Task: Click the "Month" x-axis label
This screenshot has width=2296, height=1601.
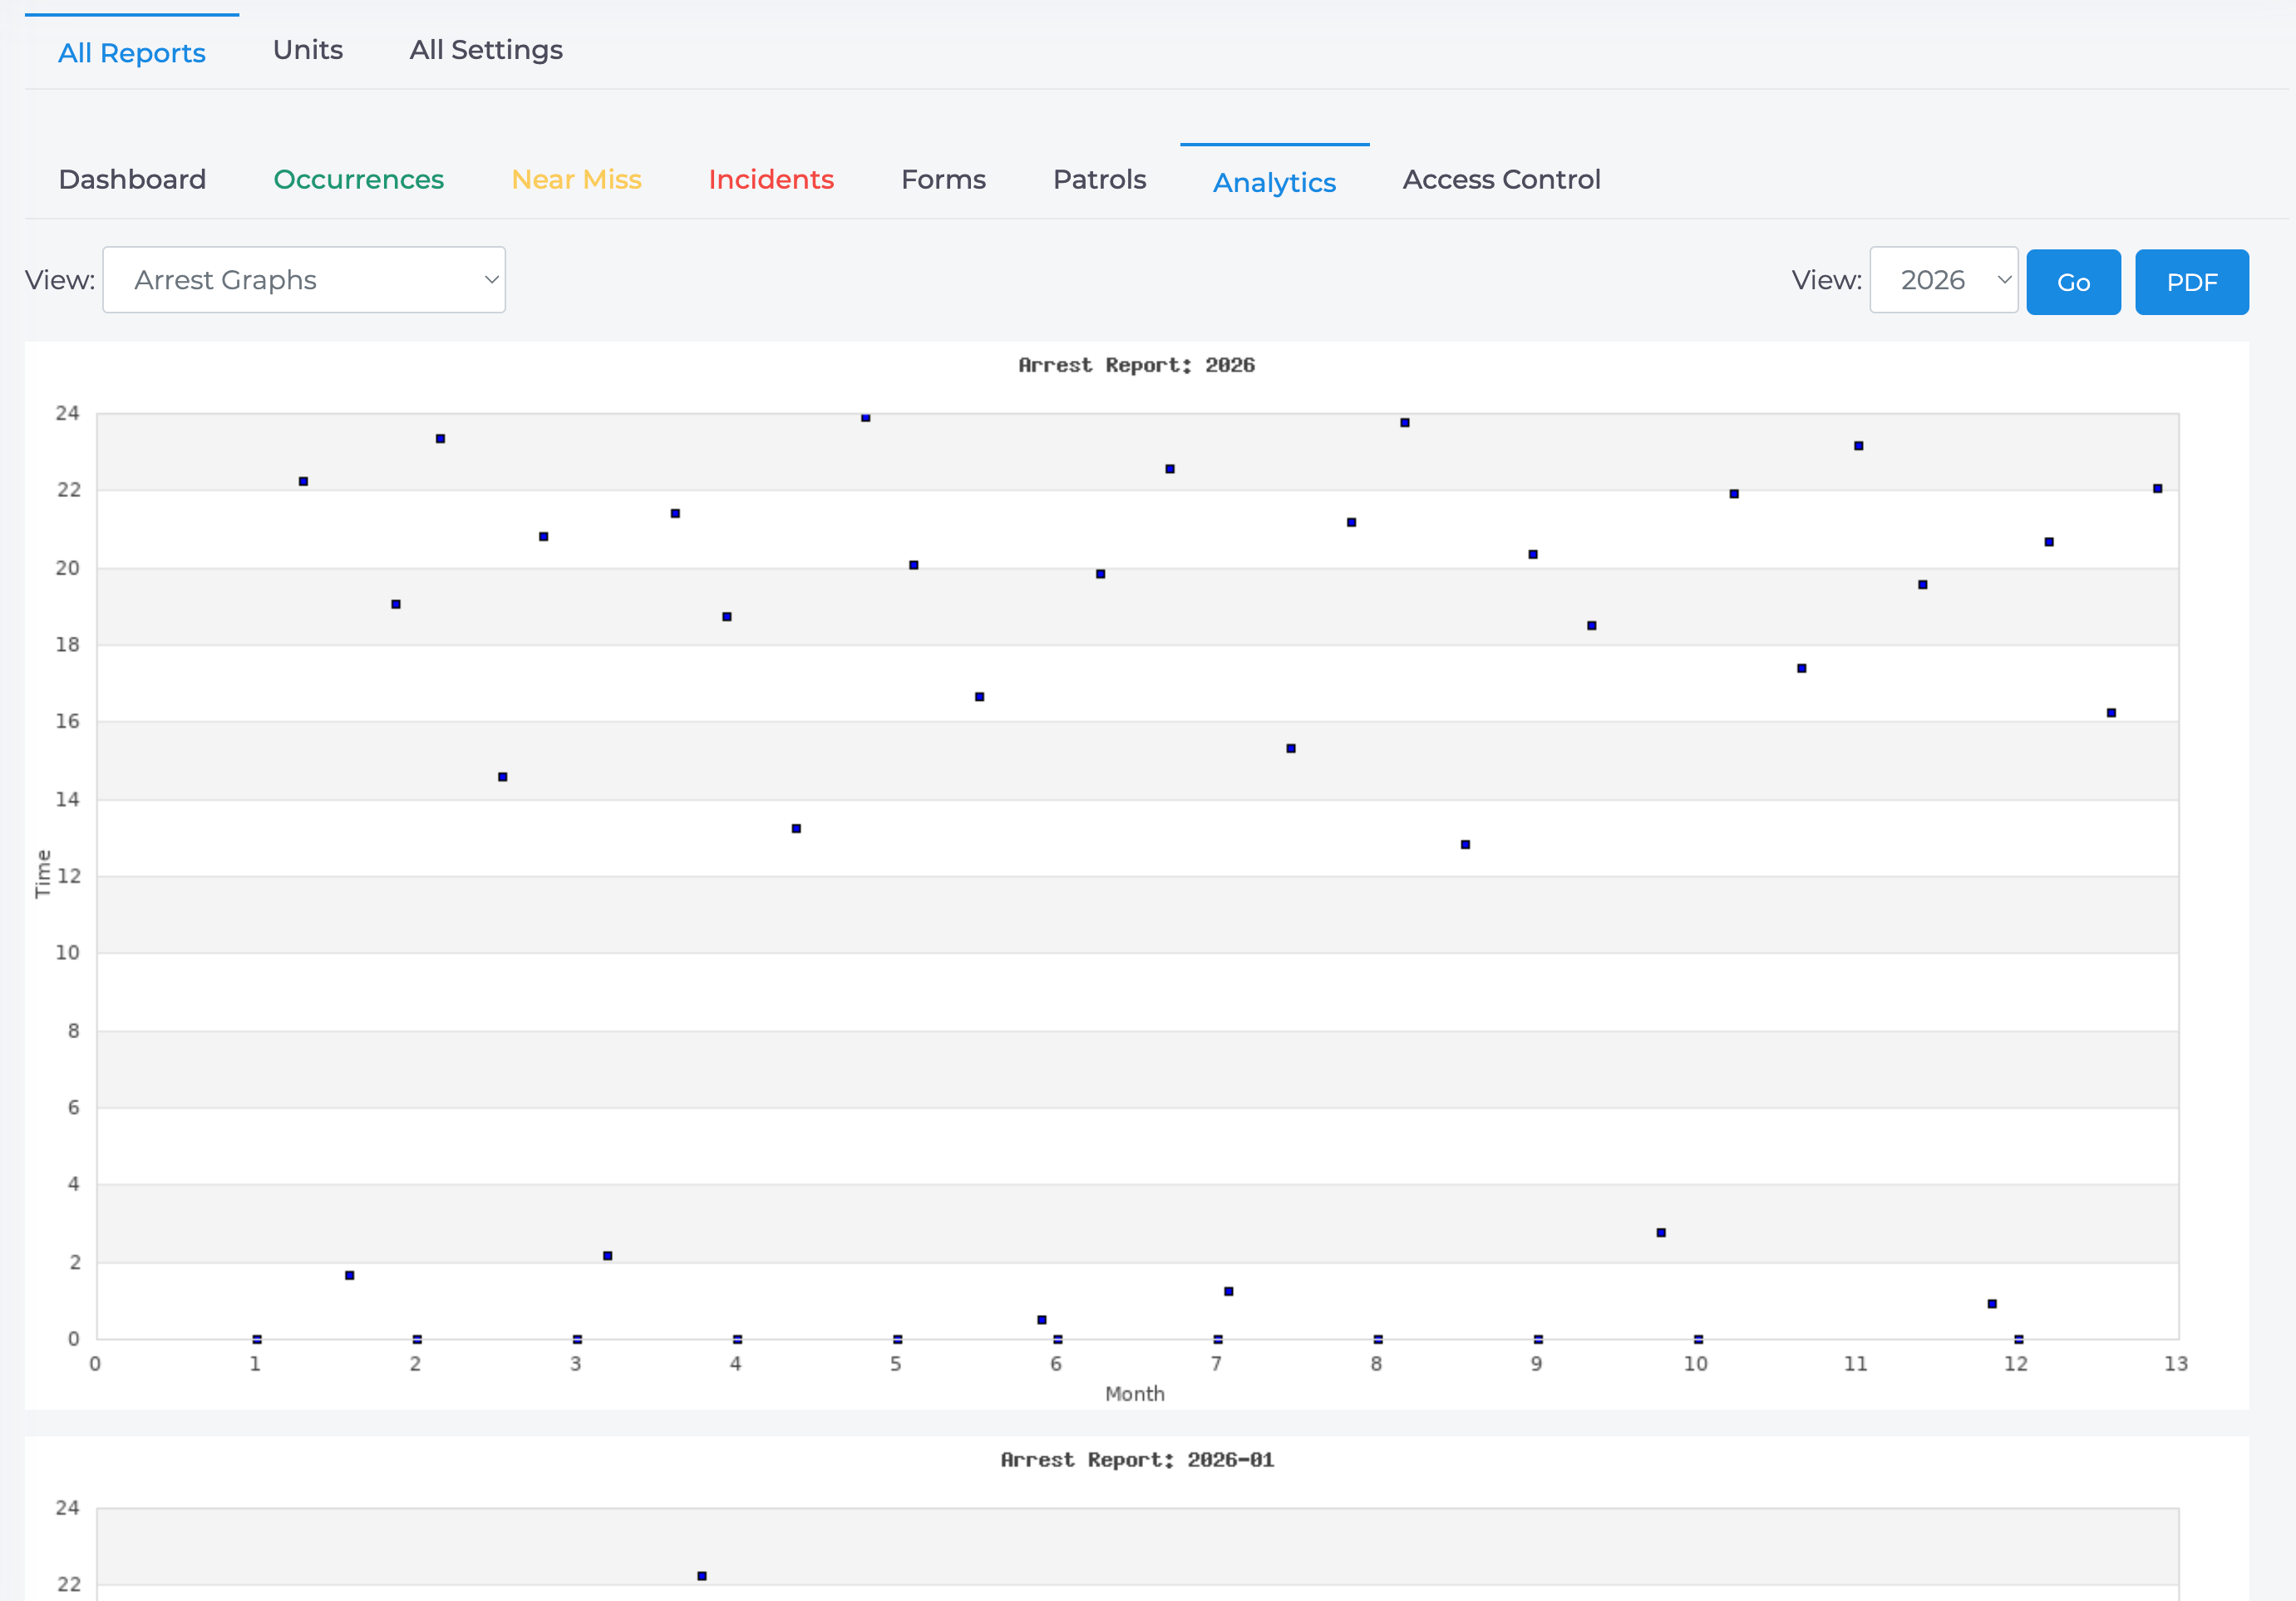Action: pyautogui.click(x=1135, y=1394)
